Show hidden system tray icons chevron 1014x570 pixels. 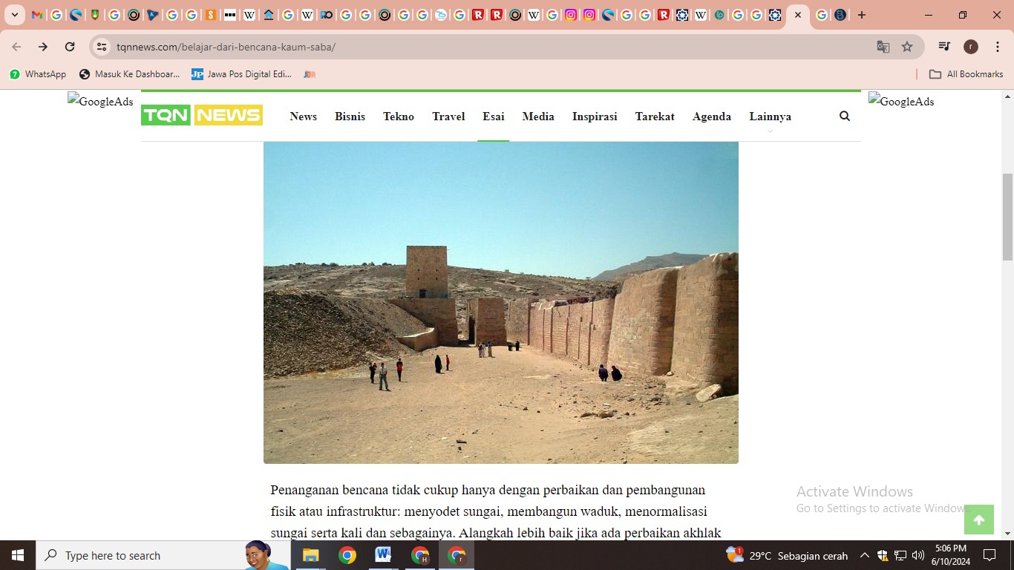[864, 555]
